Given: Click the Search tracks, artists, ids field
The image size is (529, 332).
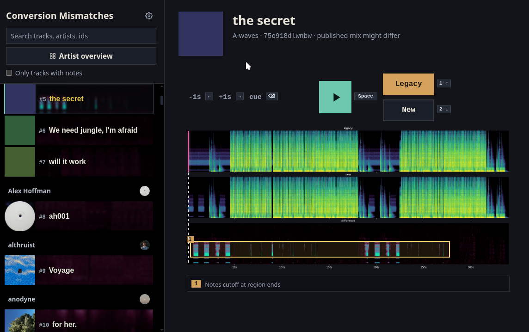Looking at the screenshot, I should coord(81,36).
